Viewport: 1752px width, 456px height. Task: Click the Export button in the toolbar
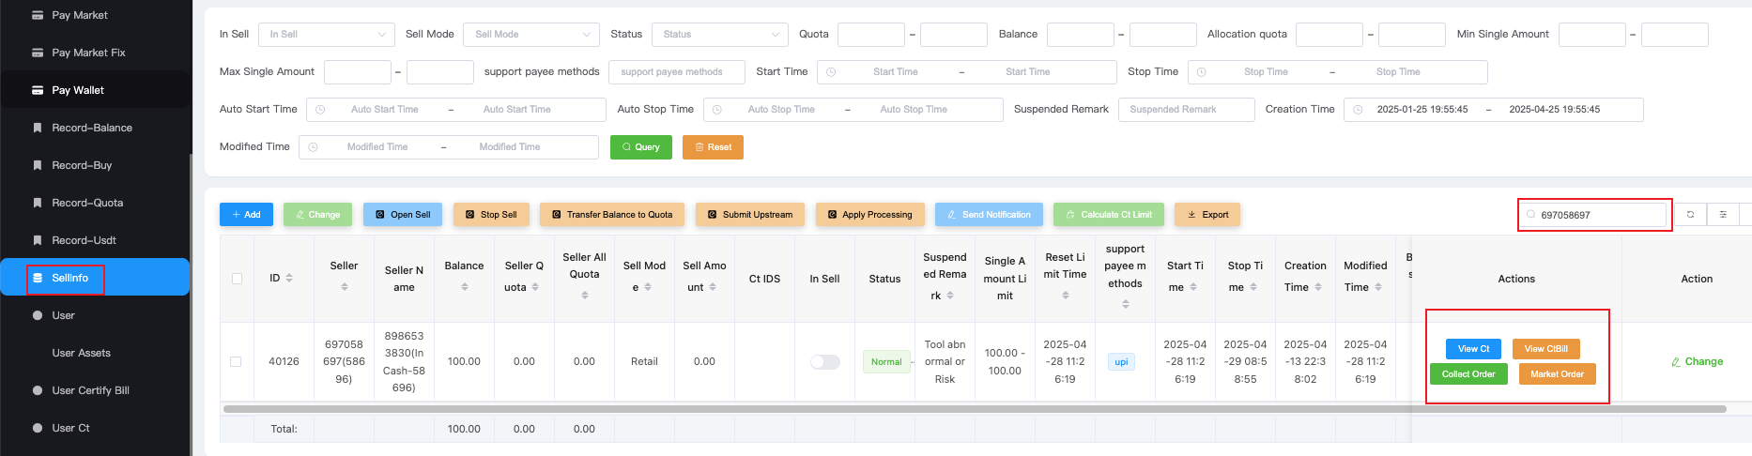tap(1207, 215)
